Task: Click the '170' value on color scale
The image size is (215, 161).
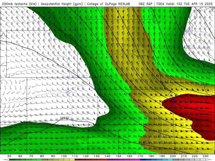Action: pos(140,156)
